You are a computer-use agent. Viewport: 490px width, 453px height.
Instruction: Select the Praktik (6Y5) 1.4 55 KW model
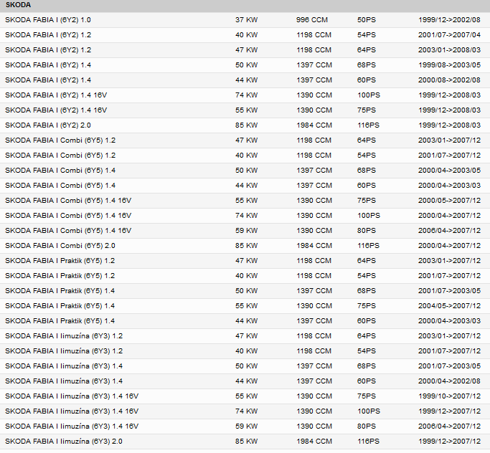60,306
